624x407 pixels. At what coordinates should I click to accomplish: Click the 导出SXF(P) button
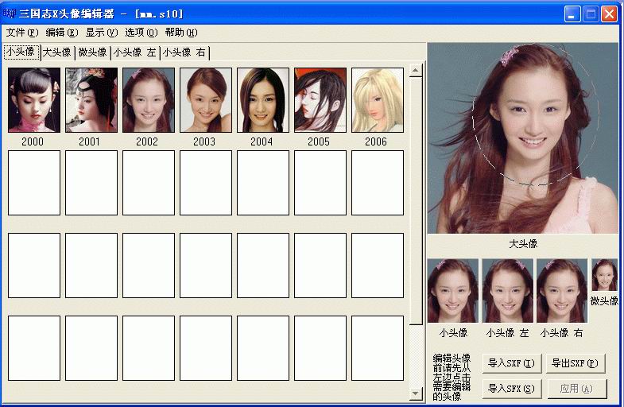click(x=576, y=363)
